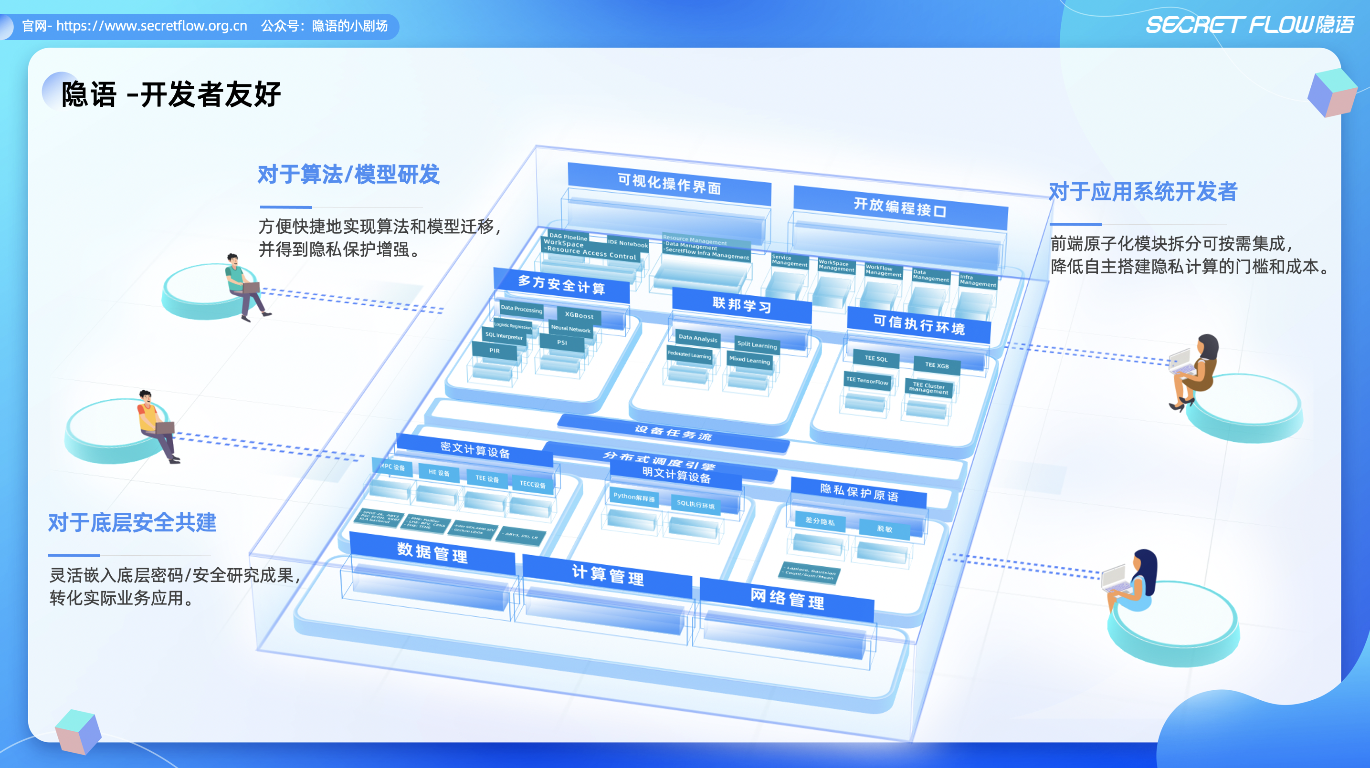Select the 可视化操作界面 panel
1370x768 pixels.
(669, 185)
